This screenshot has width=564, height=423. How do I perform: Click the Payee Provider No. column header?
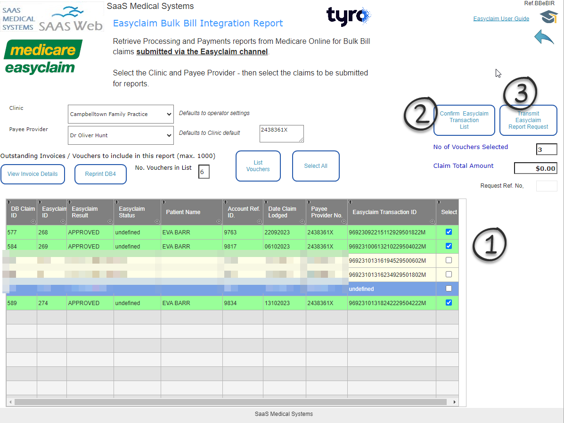tap(327, 212)
